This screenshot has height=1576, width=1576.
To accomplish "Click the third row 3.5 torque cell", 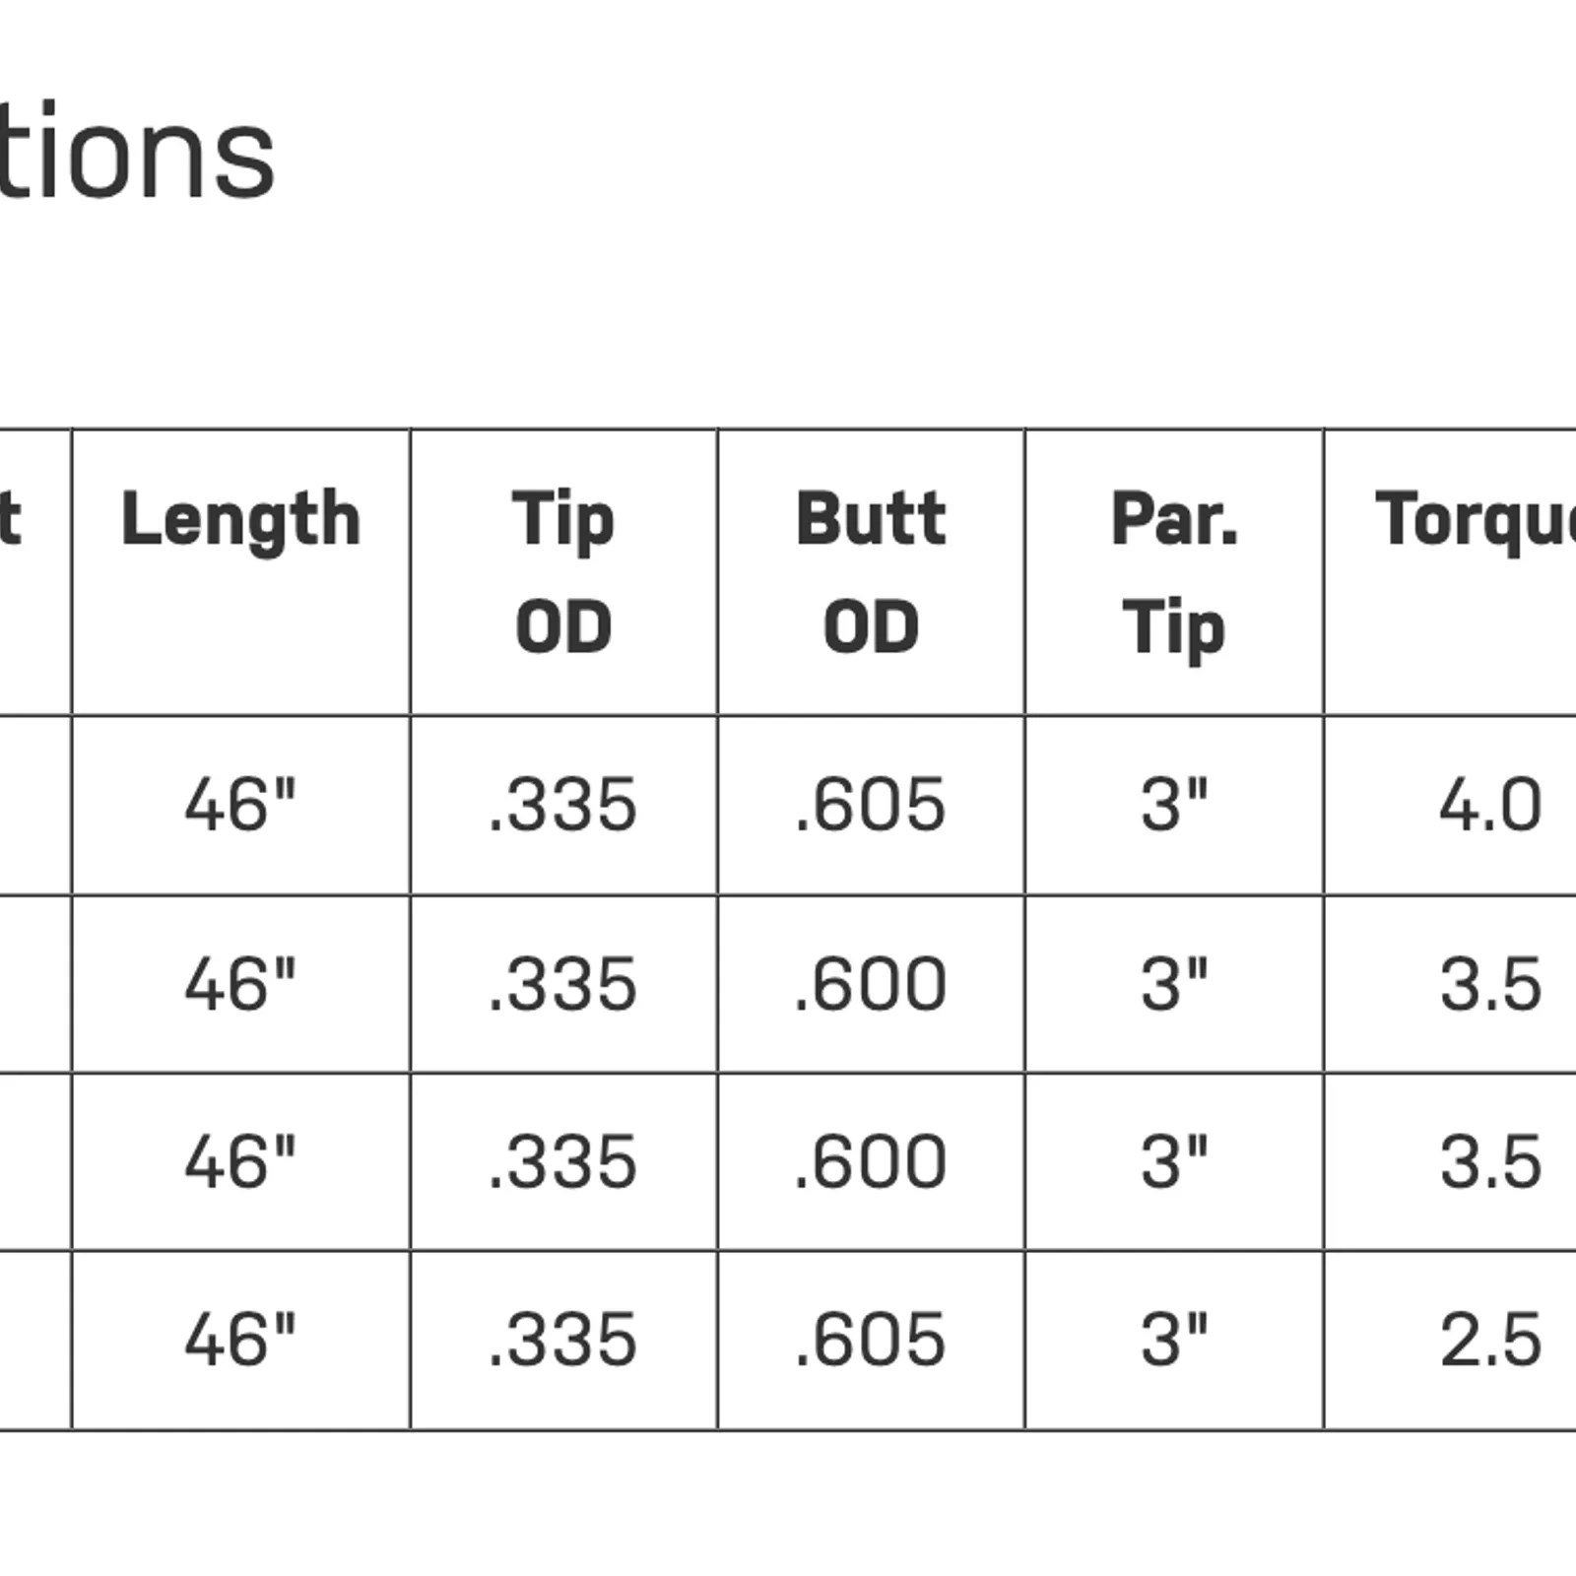I will pos(1451,1162).
